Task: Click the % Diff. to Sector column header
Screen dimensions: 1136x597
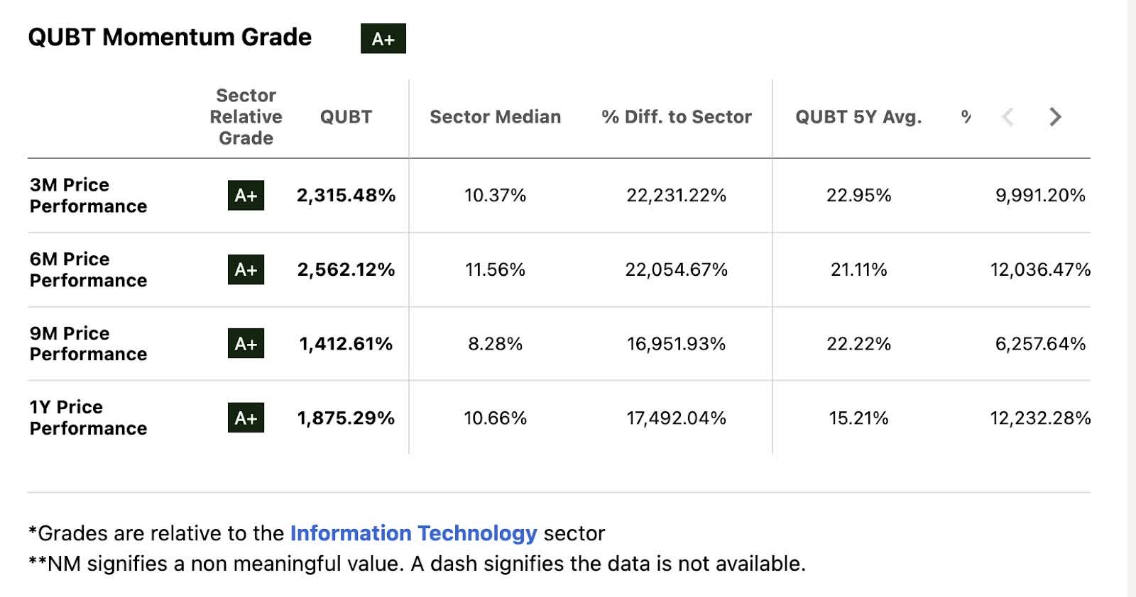Action: click(x=676, y=117)
